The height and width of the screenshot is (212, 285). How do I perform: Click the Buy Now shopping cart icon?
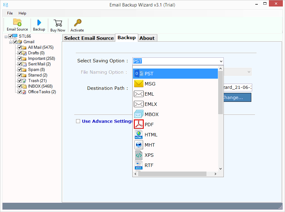(58, 23)
